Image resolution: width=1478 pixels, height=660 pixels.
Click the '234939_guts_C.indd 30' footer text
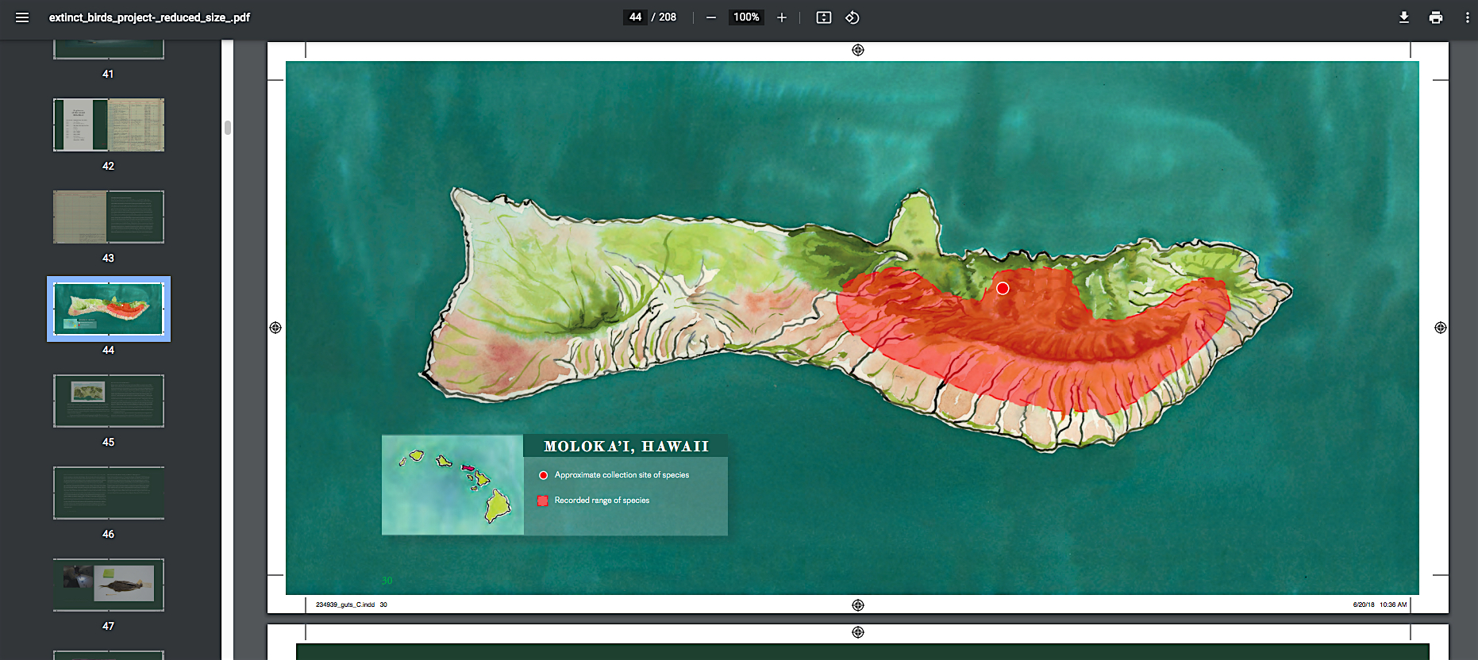(x=352, y=604)
